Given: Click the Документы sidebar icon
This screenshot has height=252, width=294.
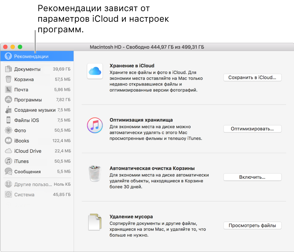Looking at the screenshot, I should pos(8,69).
